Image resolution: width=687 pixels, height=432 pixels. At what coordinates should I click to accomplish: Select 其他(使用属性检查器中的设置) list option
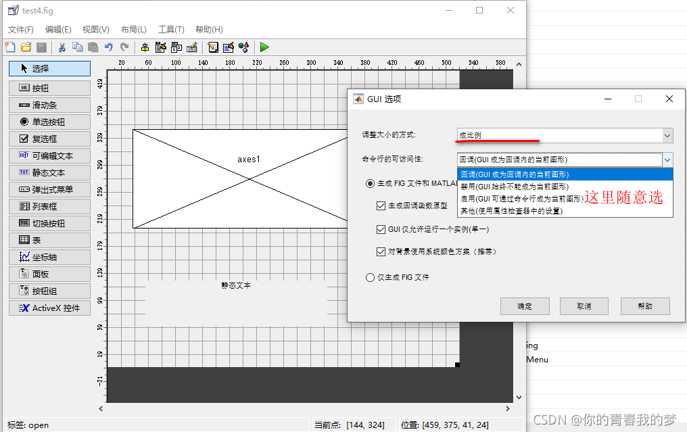pos(511,211)
